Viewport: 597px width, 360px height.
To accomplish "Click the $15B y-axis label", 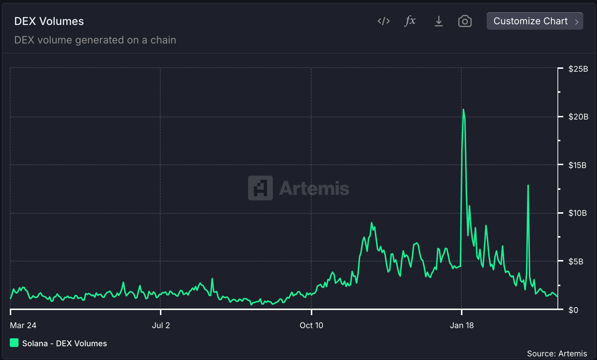I will click(x=577, y=165).
